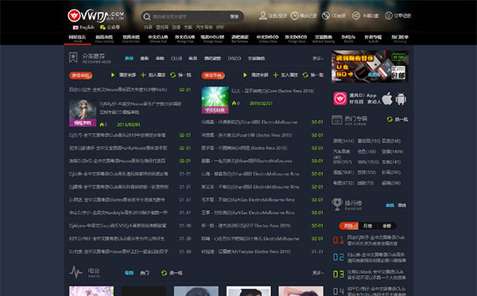Click the WeChat 公众号 icon
This screenshot has height=296, width=477.
pos(103,27)
